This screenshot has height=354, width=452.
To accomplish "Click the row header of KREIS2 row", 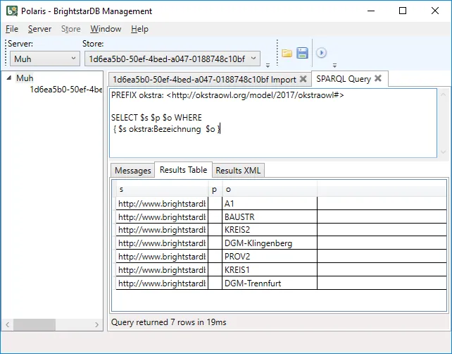I will pos(114,230).
